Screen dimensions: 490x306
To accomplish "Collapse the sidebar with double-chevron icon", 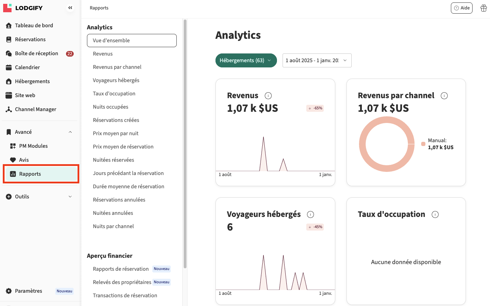I will [x=70, y=8].
